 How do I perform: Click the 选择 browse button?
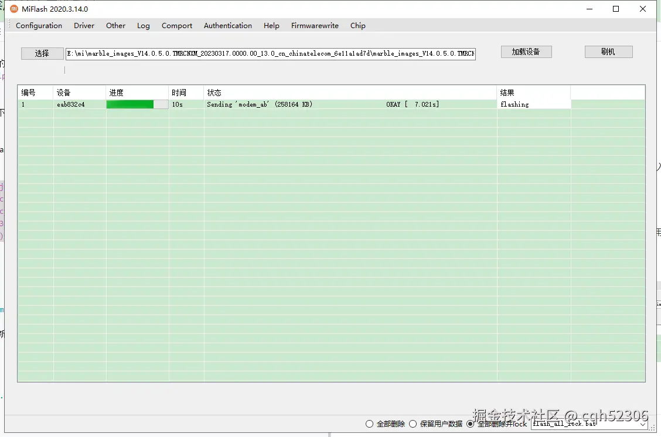(x=42, y=53)
